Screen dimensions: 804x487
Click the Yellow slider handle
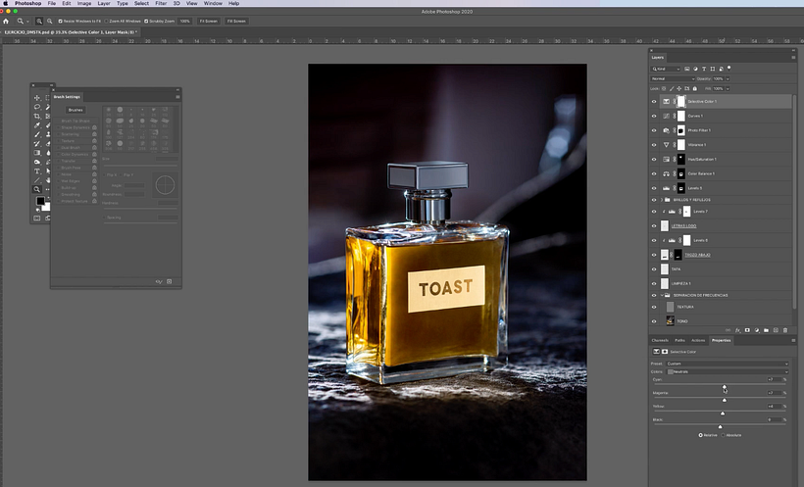click(724, 413)
